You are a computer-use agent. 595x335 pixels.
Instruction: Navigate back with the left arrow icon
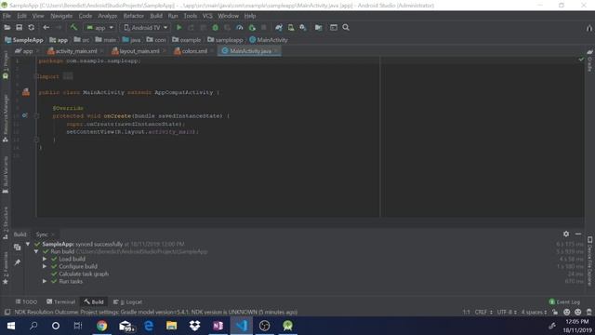tap(46, 27)
